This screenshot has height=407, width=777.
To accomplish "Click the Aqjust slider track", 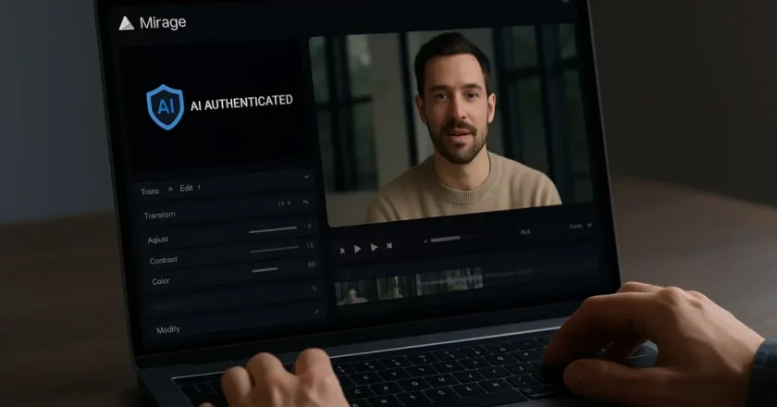I will [273, 229].
